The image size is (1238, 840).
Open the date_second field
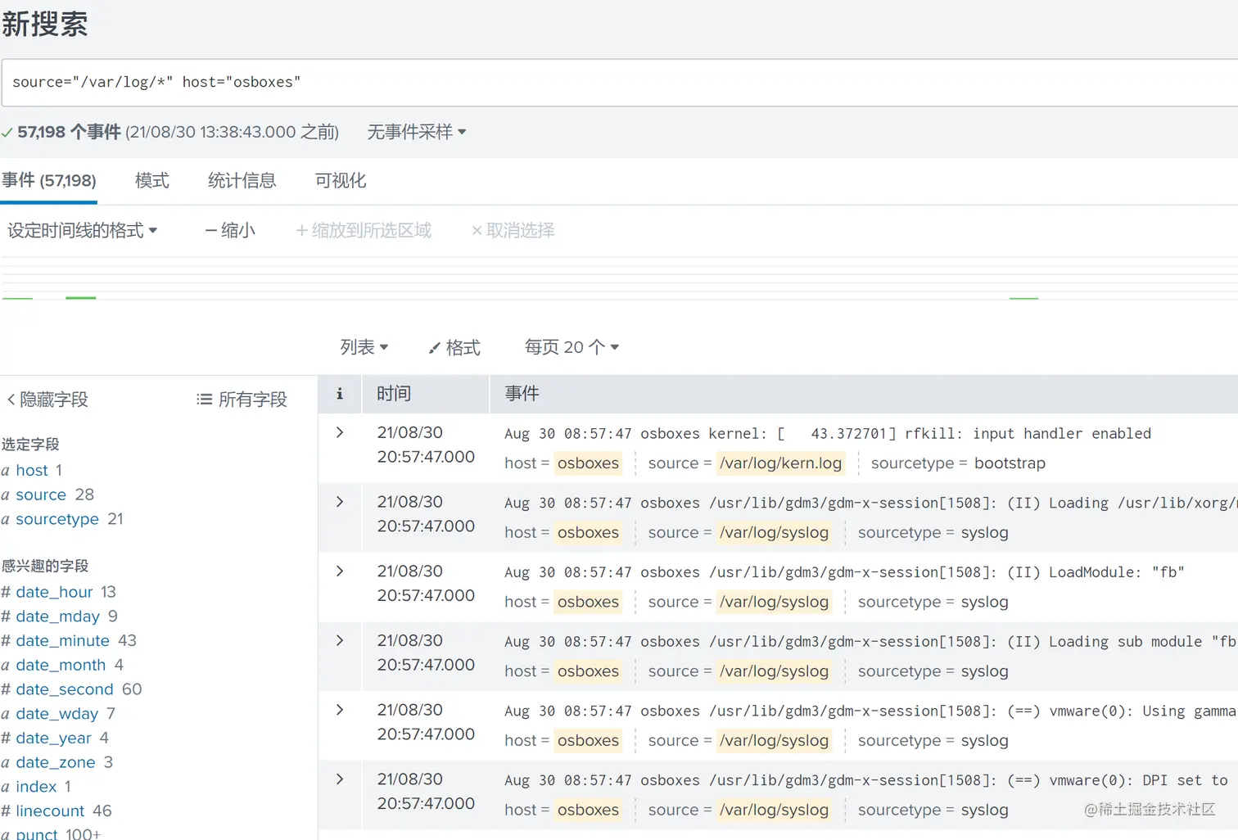coord(65,689)
